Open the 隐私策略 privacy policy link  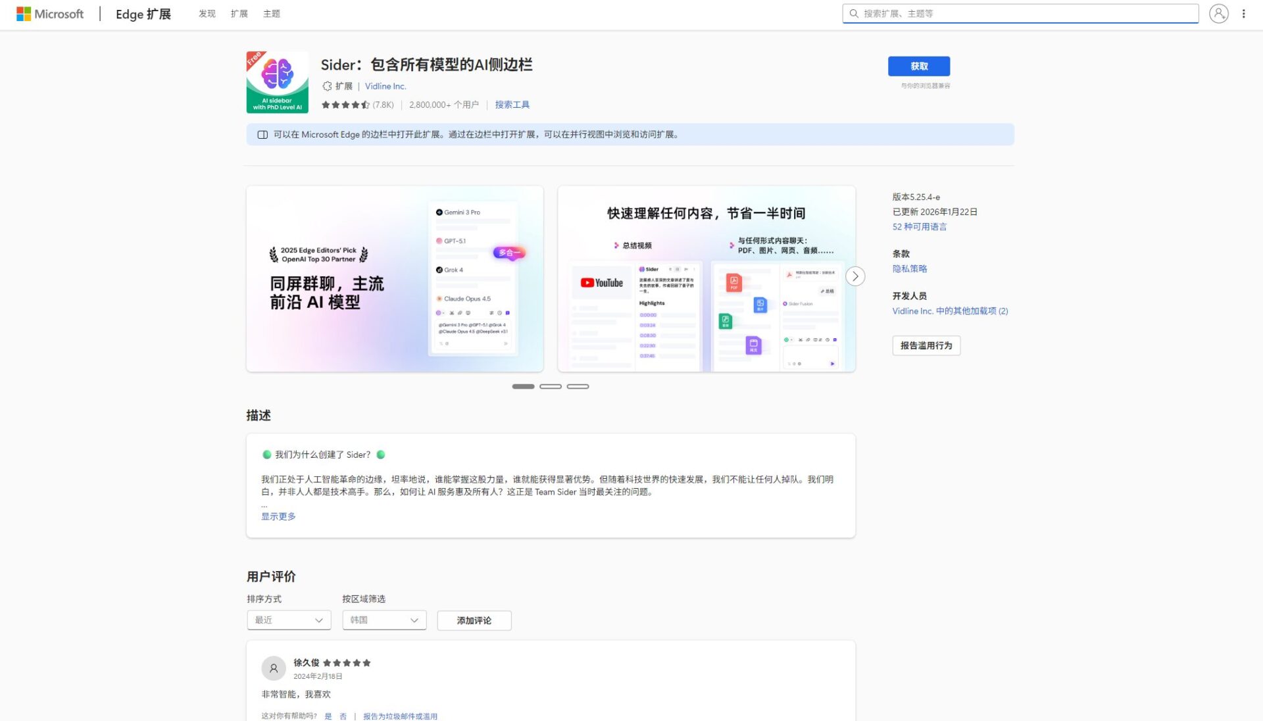point(908,268)
